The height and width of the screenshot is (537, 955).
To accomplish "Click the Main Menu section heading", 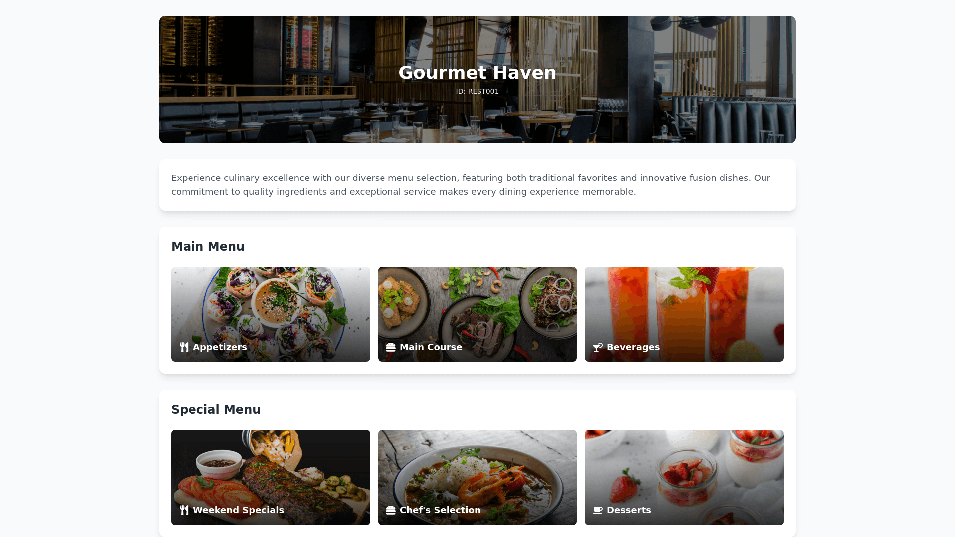I will (x=208, y=247).
